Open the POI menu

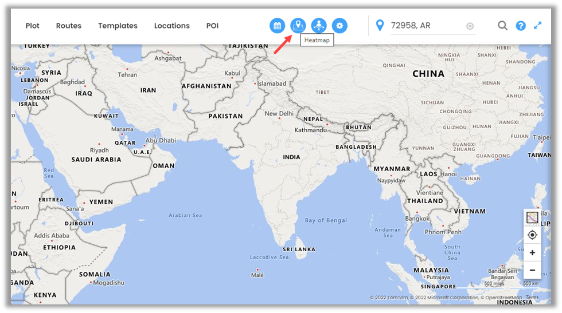click(x=212, y=26)
